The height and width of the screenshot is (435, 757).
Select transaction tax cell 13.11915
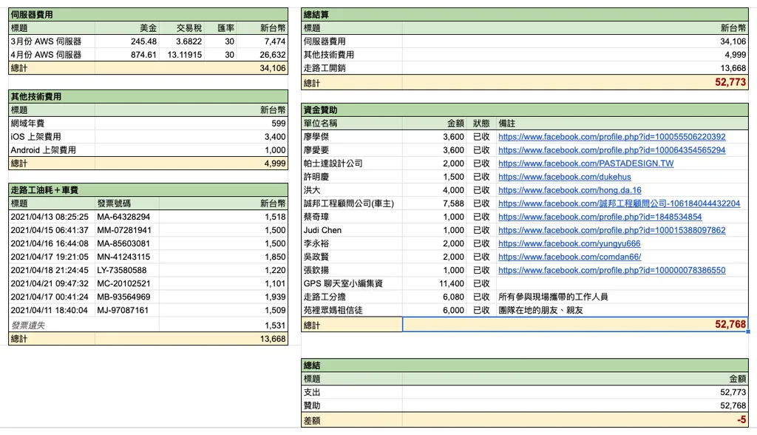pyautogui.click(x=182, y=55)
